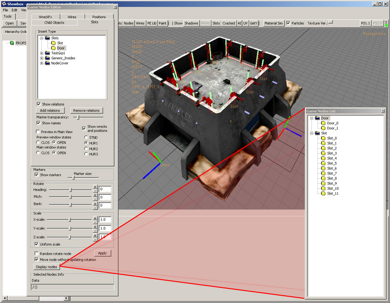Select Slot_0 icon in Game Nodes List
390x303 pixels.
click(323, 138)
